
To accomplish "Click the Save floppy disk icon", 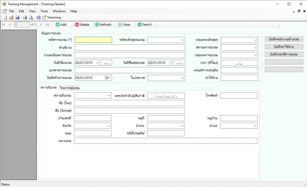I will (17, 17).
